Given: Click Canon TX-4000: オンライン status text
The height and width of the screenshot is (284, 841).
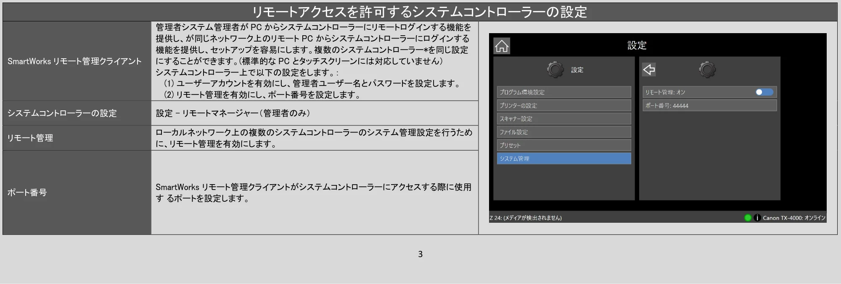Looking at the screenshot, I should click(x=794, y=218).
